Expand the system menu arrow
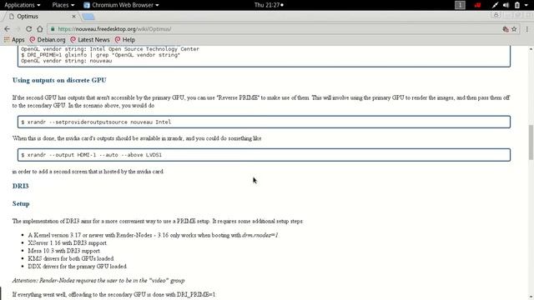Viewport: 534px width, 300px height. coord(526,5)
